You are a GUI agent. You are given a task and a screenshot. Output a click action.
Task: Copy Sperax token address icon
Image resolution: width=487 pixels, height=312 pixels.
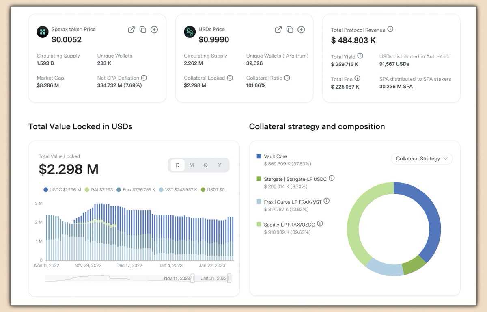[x=143, y=30]
